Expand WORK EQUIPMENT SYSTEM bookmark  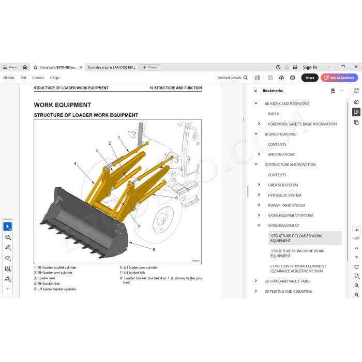(259, 215)
